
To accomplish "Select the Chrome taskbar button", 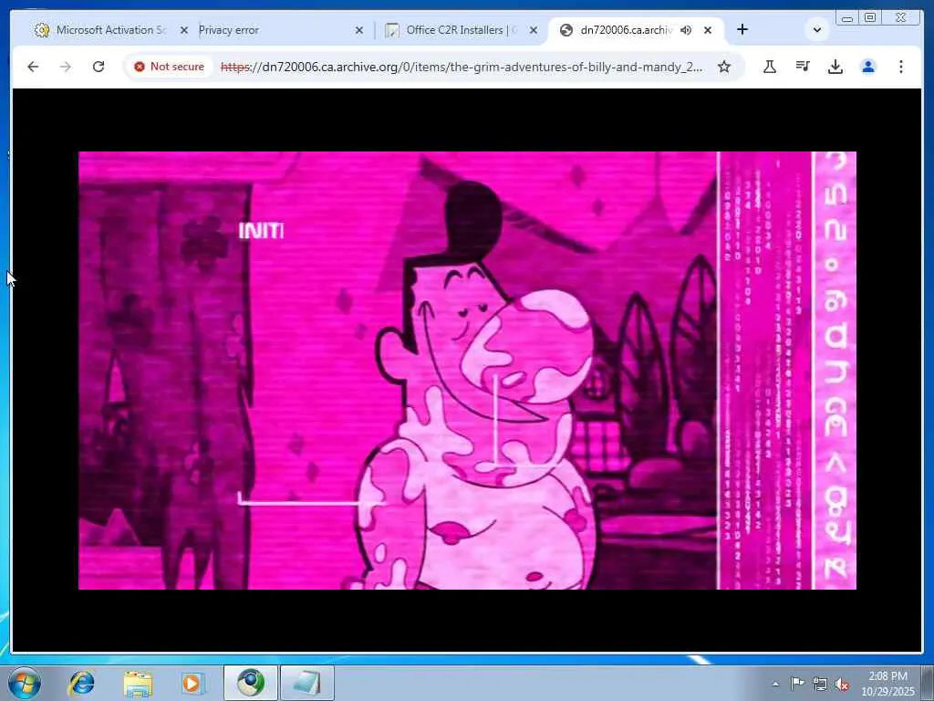I will coord(250,683).
